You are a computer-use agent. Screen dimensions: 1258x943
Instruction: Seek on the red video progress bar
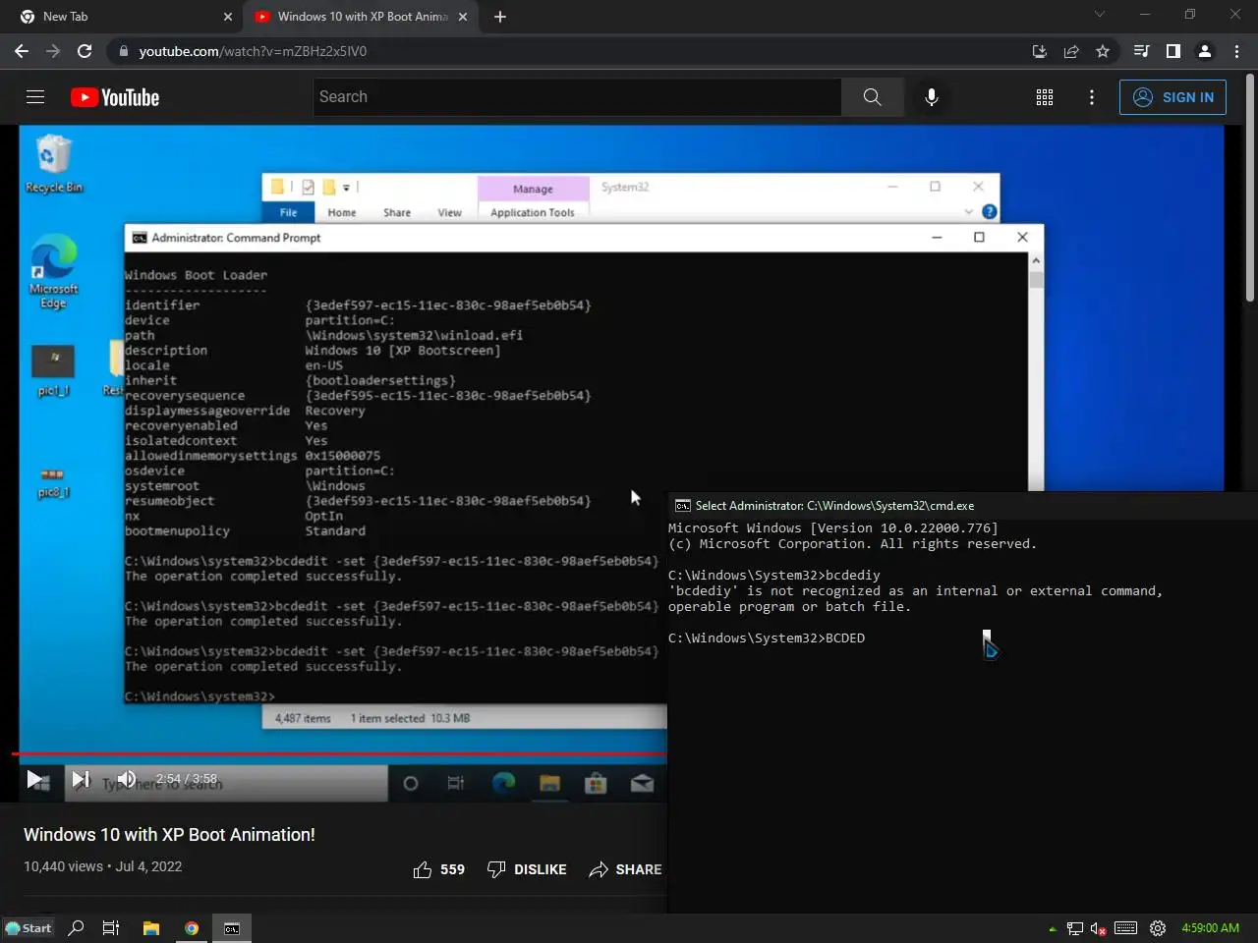click(x=339, y=754)
